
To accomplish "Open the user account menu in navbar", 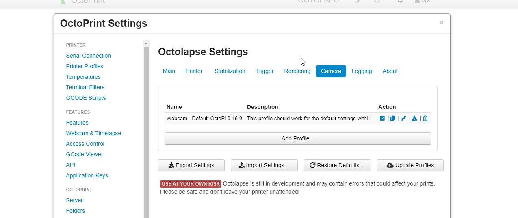I will (425, 1).
